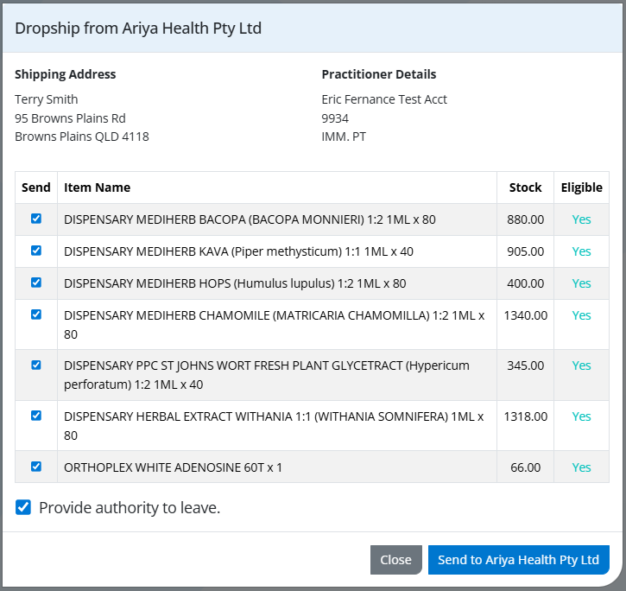
Task: Toggle Send for ORTHOPLEX WHITE ADENOSINE
Action: (36, 467)
